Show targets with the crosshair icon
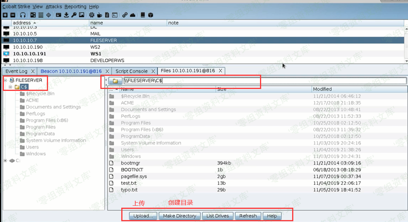 [48, 15]
